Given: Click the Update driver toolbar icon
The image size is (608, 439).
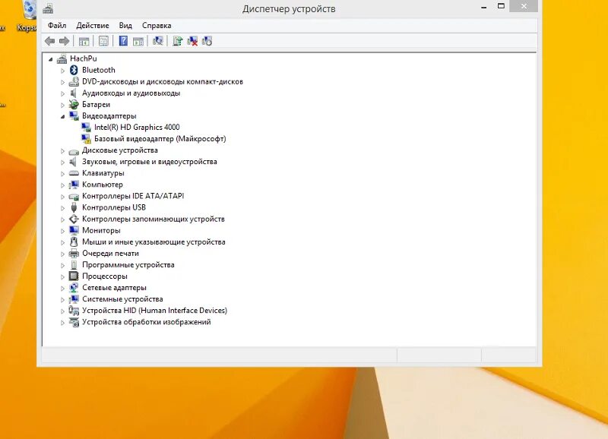Looking at the screenshot, I should pyautogui.click(x=178, y=41).
